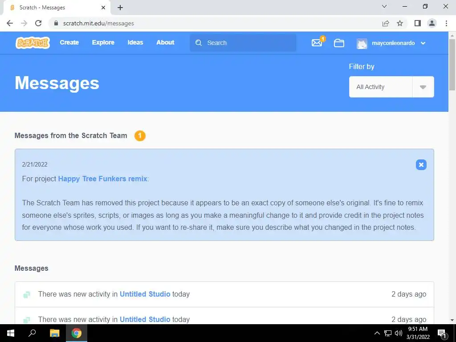The width and height of the screenshot is (456, 342).
Task: Open Untitled Studio link in second message
Action: (145, 319)
